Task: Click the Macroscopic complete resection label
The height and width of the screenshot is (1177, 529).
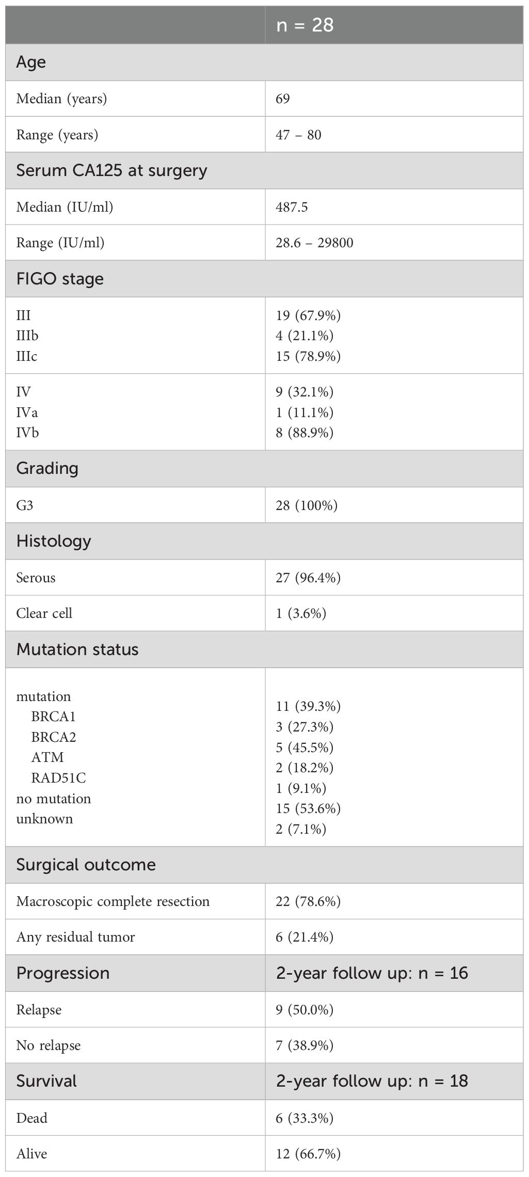Action: pyautogui.click(x=113, y=901)
